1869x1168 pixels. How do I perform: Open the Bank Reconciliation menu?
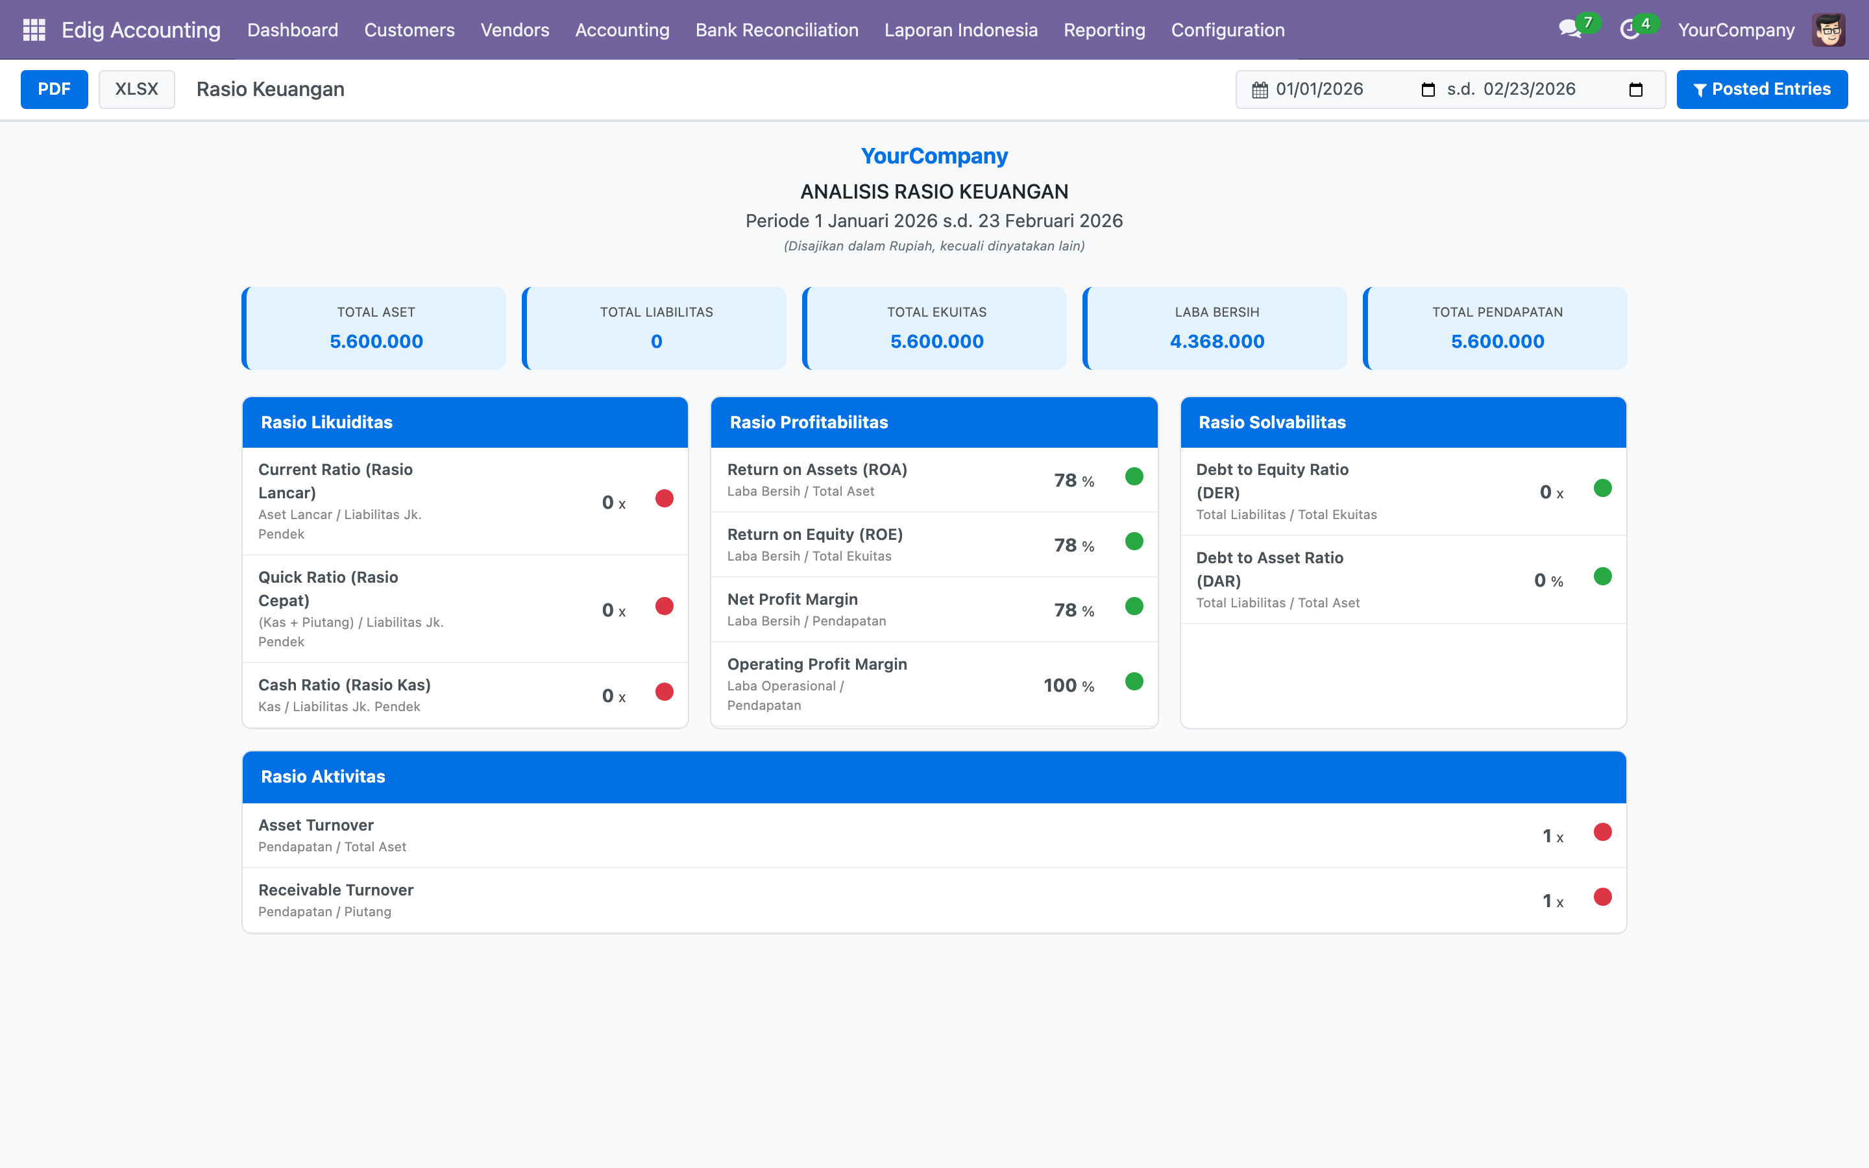[776, 29]
